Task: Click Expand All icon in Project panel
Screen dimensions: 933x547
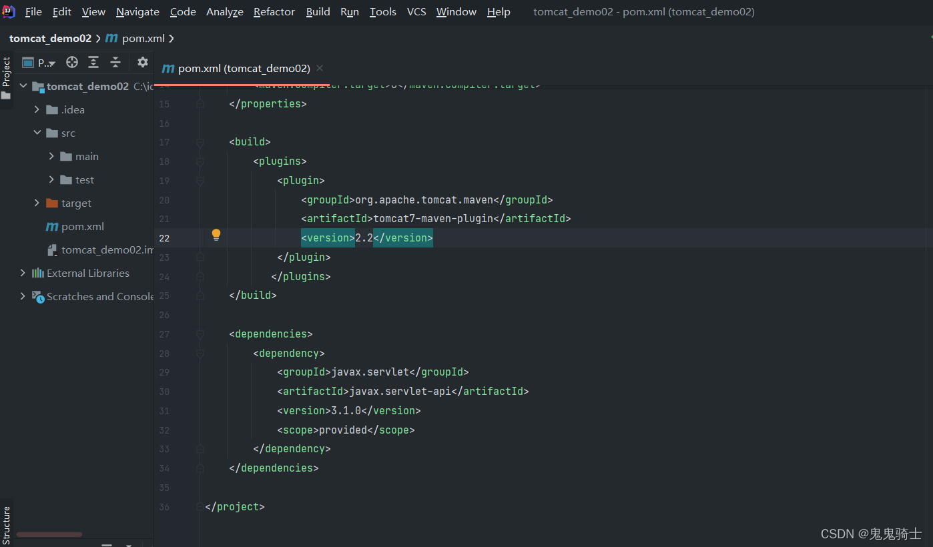Action: pos(93,62)
